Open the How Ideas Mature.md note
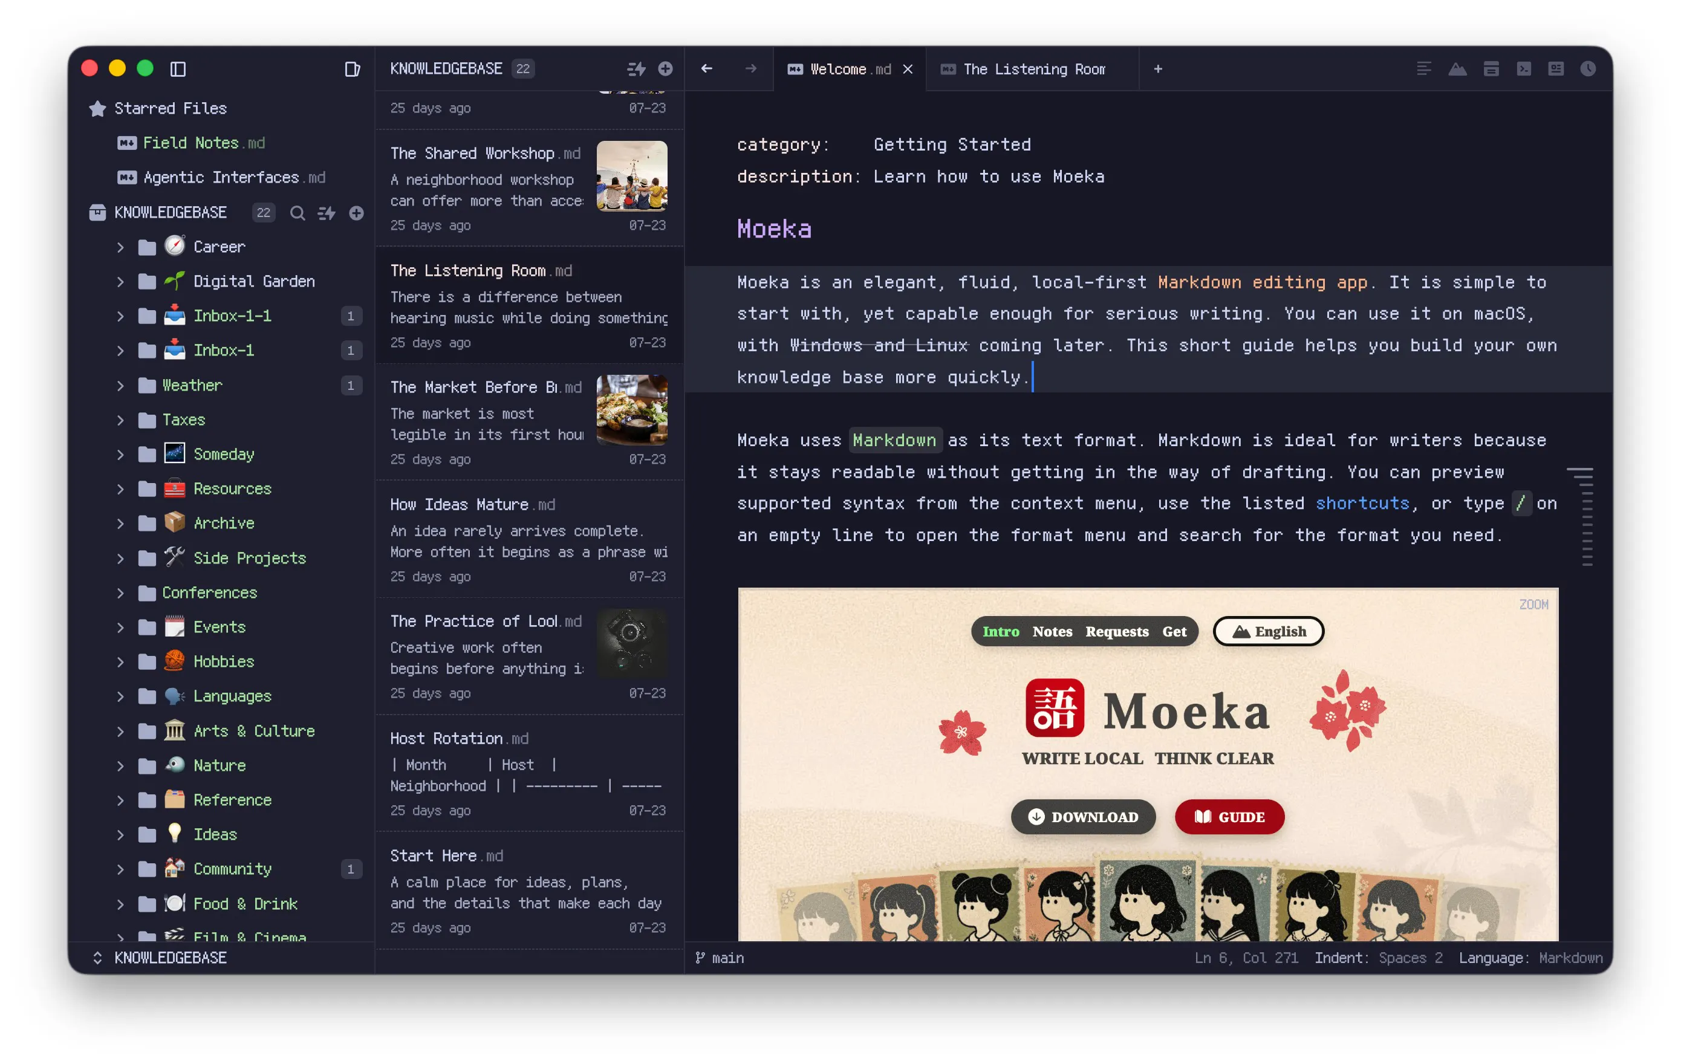 coord(529,540)
